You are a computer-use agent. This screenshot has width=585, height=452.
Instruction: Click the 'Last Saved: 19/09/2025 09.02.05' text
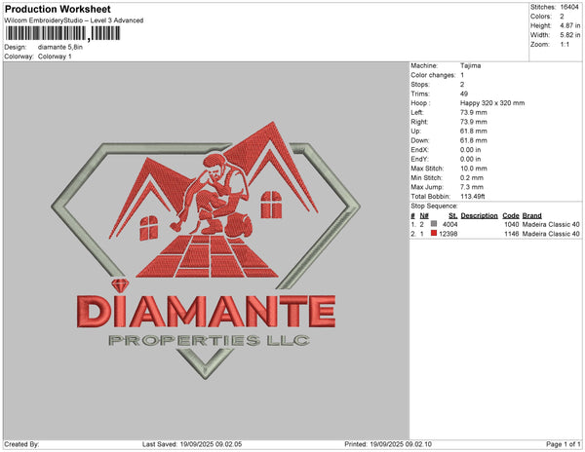[x=192, y=444]
